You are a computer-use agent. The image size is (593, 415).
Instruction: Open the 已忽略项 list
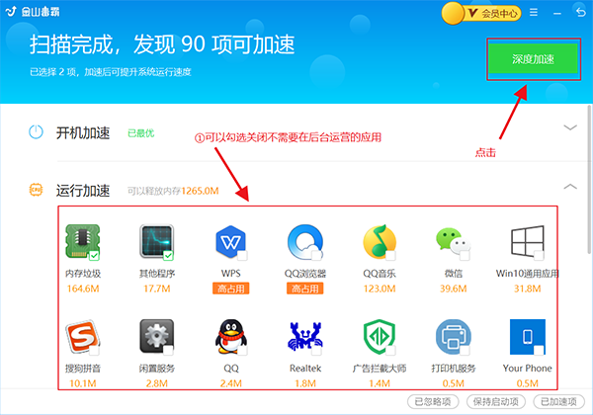[433, 401]
